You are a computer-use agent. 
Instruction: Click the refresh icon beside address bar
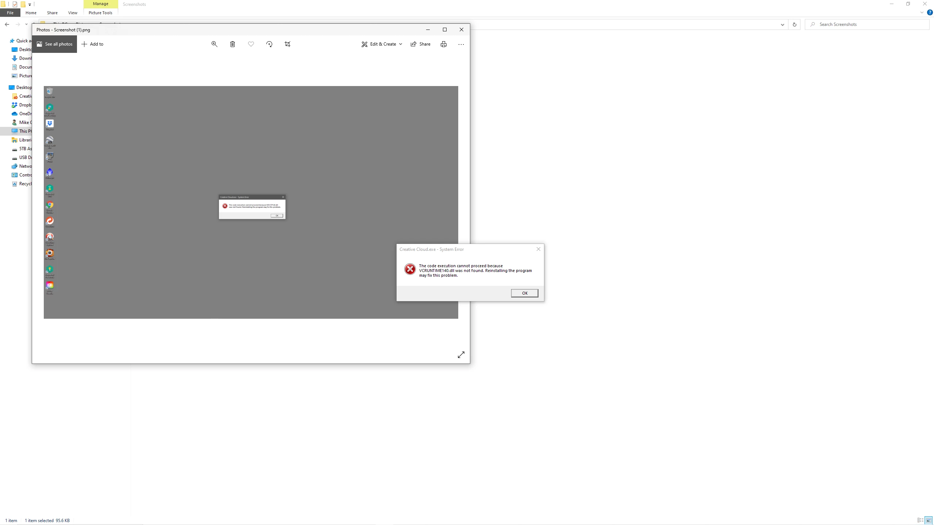coord(794,24)
